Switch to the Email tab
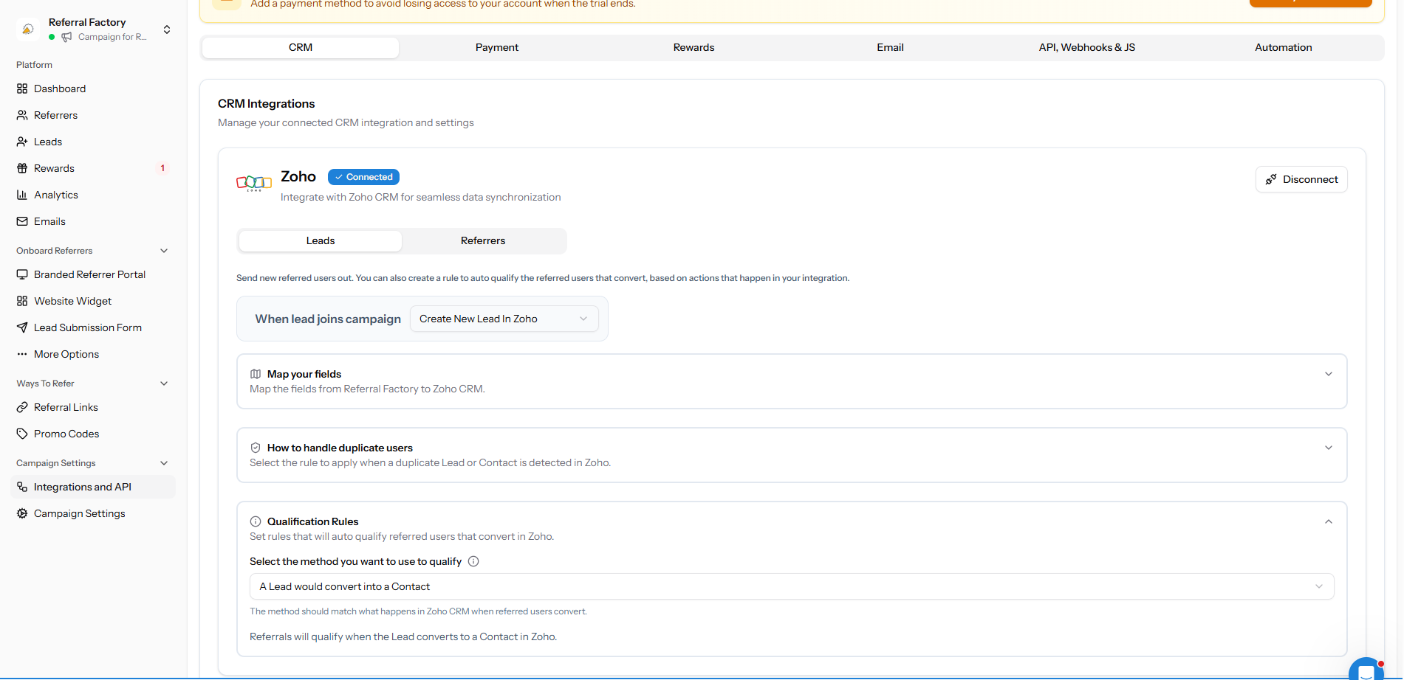 point(890,47)
